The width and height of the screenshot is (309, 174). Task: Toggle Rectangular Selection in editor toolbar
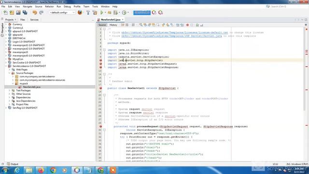click(x=158, y=25)
